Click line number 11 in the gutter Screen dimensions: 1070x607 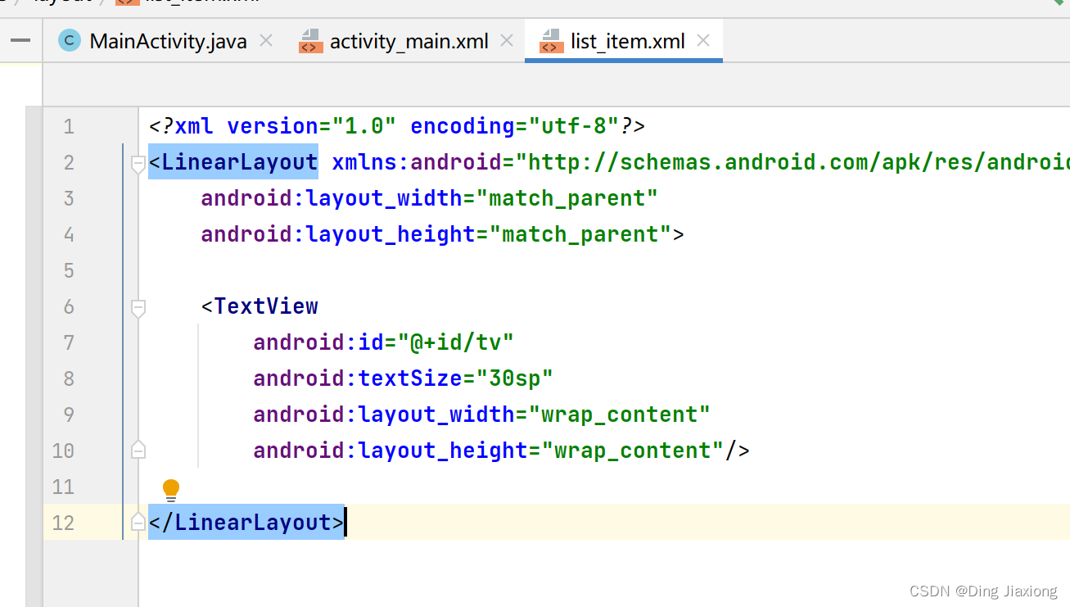pos(63,487)
